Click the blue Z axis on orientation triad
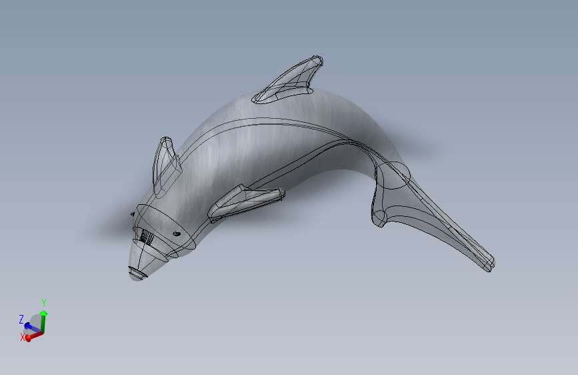Image resolution: width=578 pixels, height=375 pixels. [x=32, y=328]
